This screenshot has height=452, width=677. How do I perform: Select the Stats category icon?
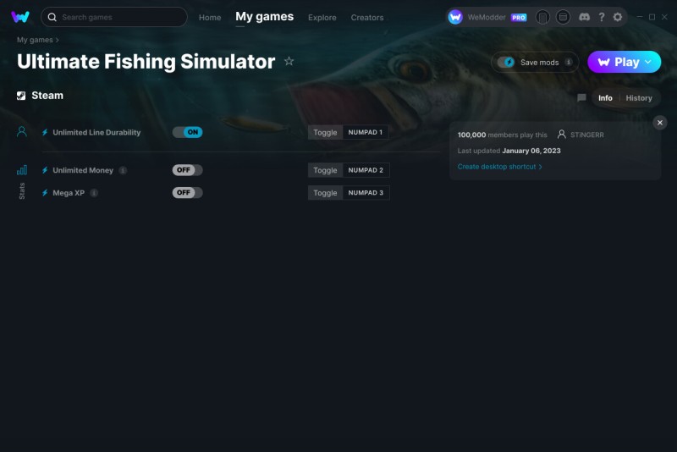point(22,170)
